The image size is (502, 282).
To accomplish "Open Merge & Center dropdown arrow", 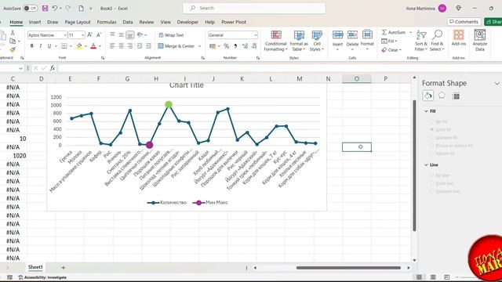I will pyautogui.click(x=199, y=46).
